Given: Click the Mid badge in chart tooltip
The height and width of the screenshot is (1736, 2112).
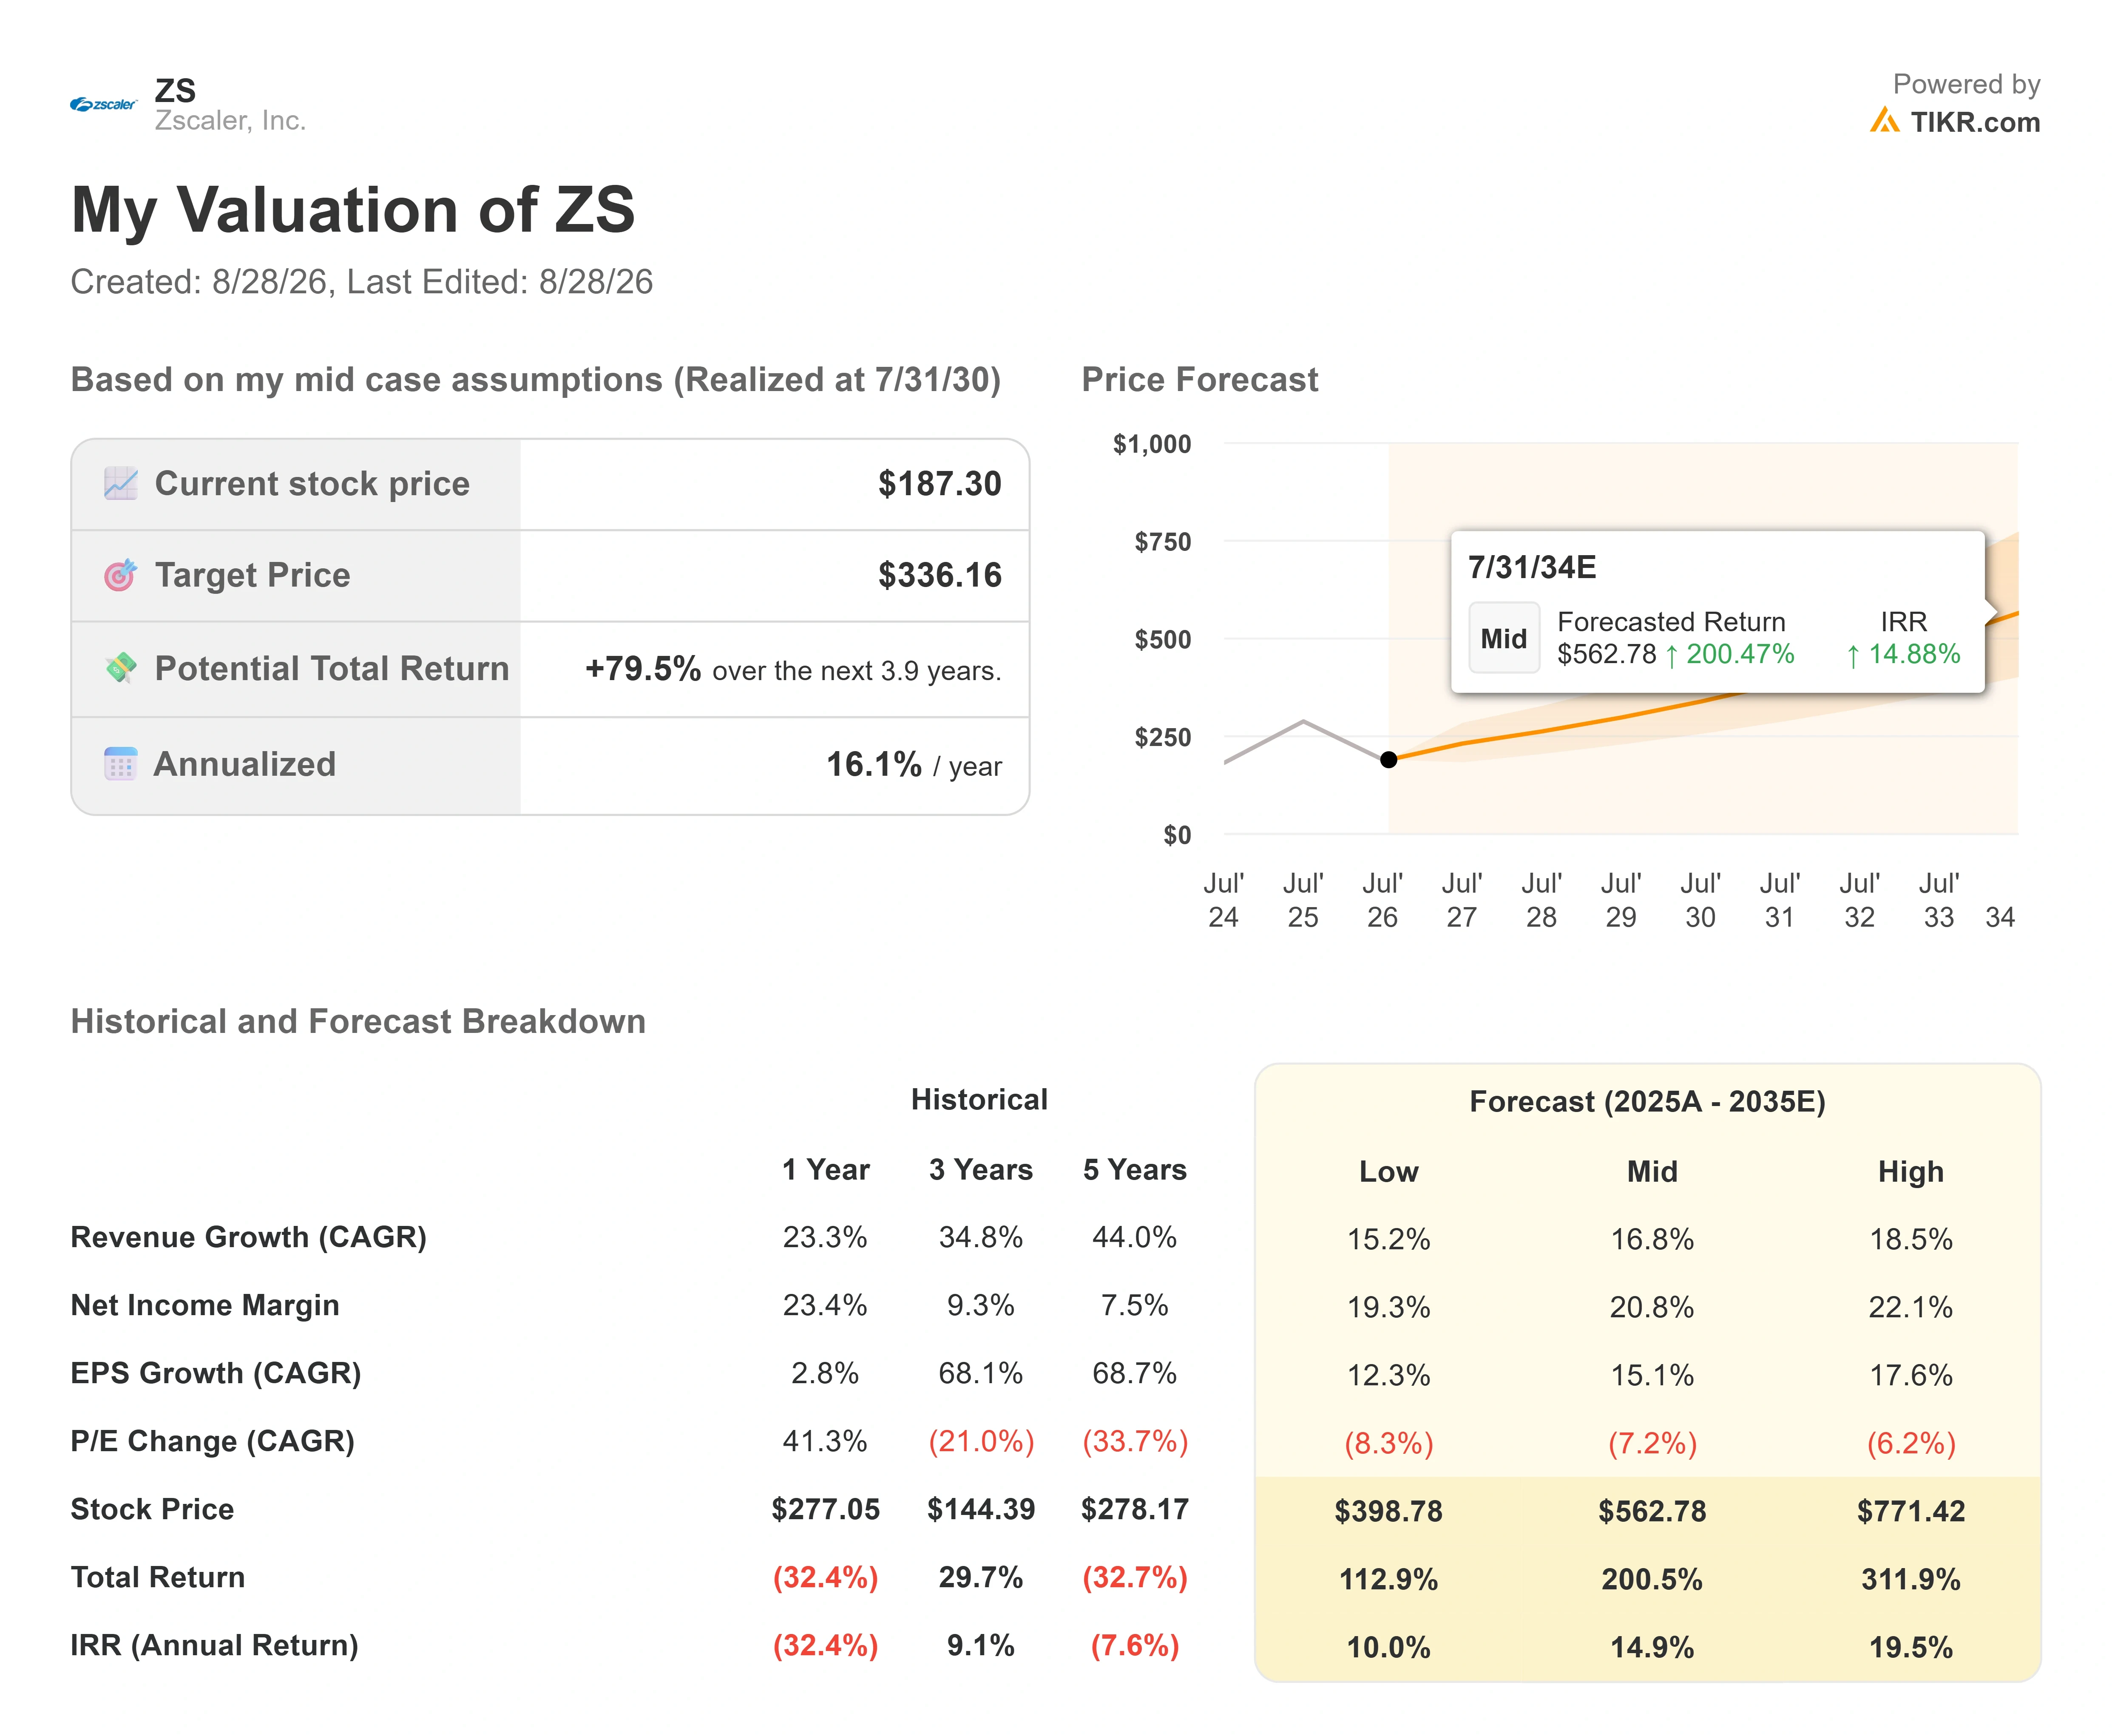Looking at the screenshot, I should [1503, 638].
